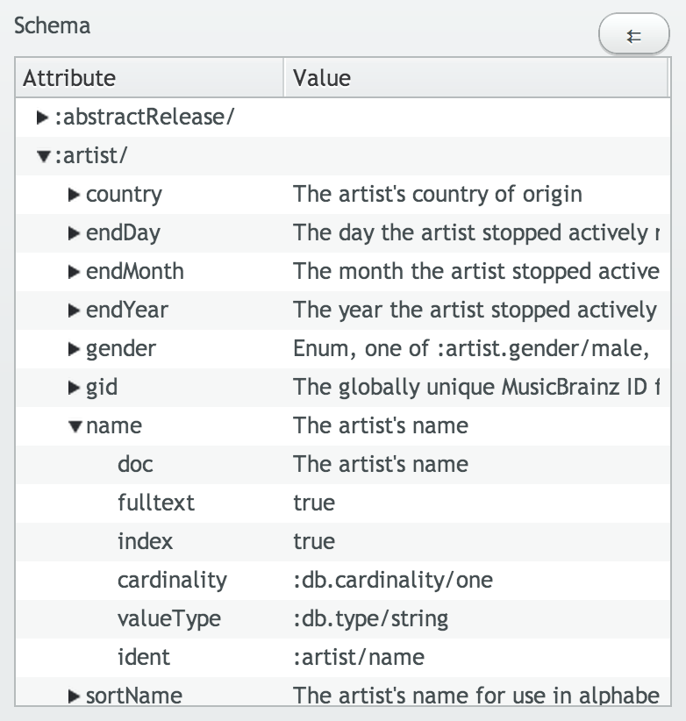Collapse the :artist/ node
Viewport: 686px width, 721px height.
point(43,156)
